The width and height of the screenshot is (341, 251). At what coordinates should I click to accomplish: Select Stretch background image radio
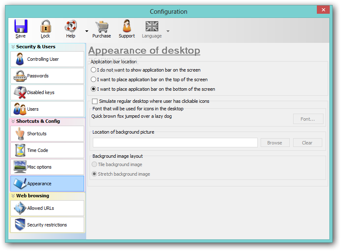pyautogui.click(x=94, y=174)
